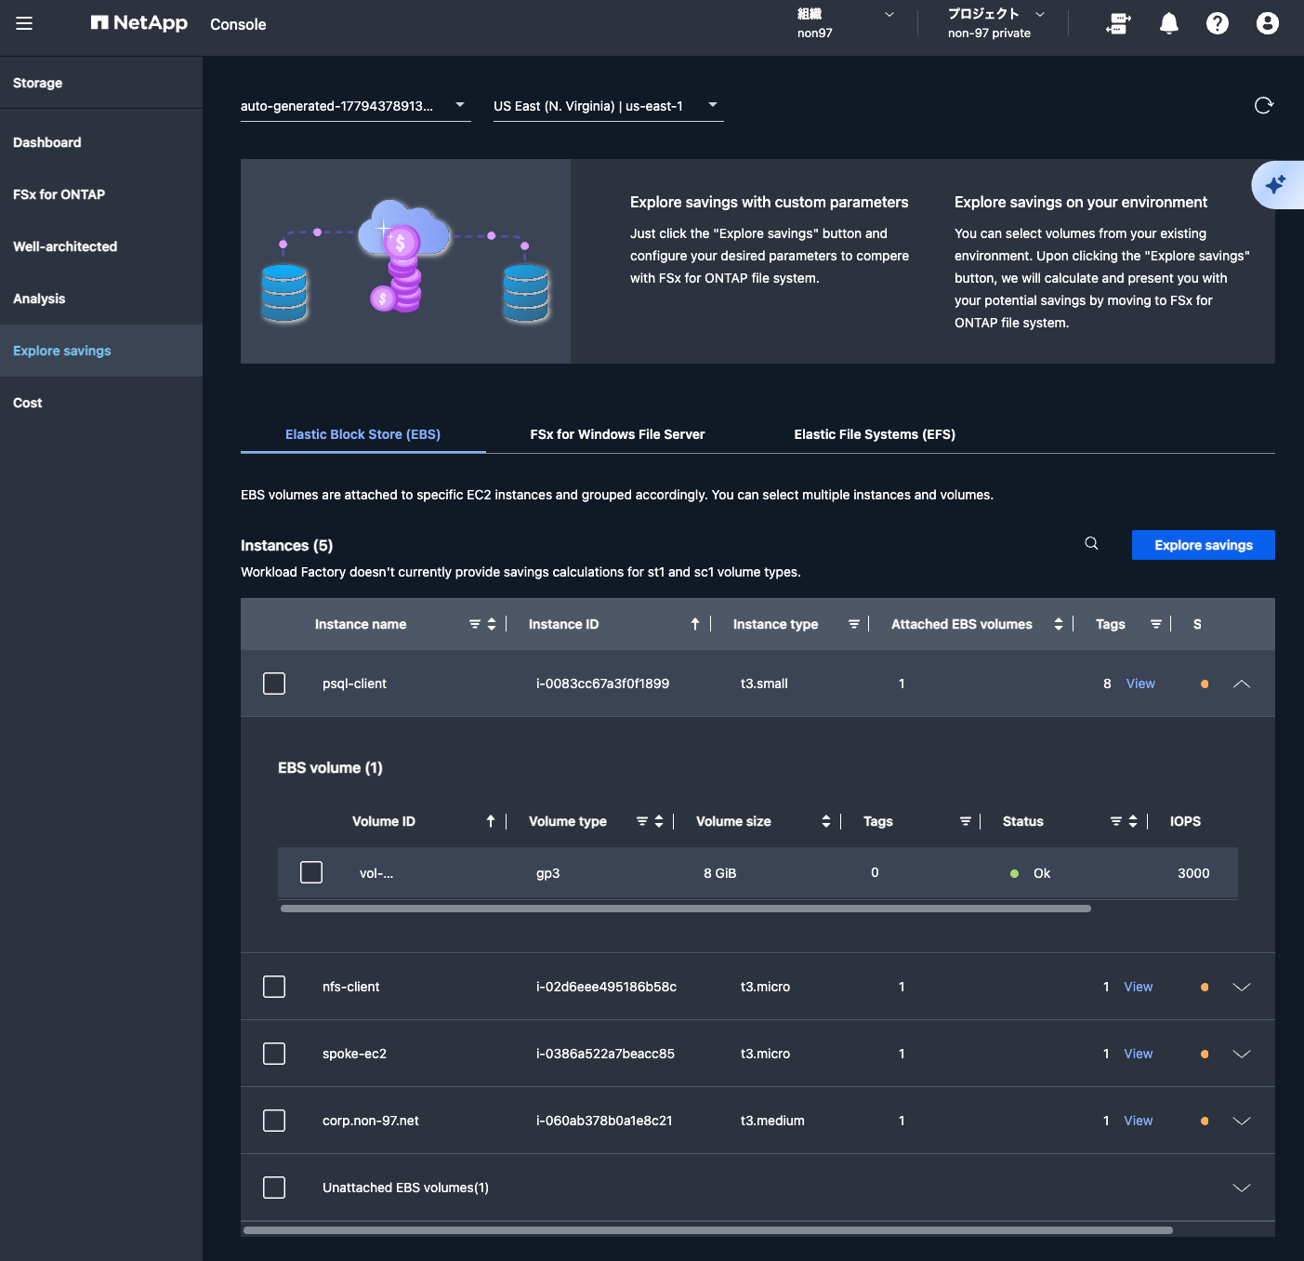Expand the spoke-ec2 instance row

[1242, 1054]
